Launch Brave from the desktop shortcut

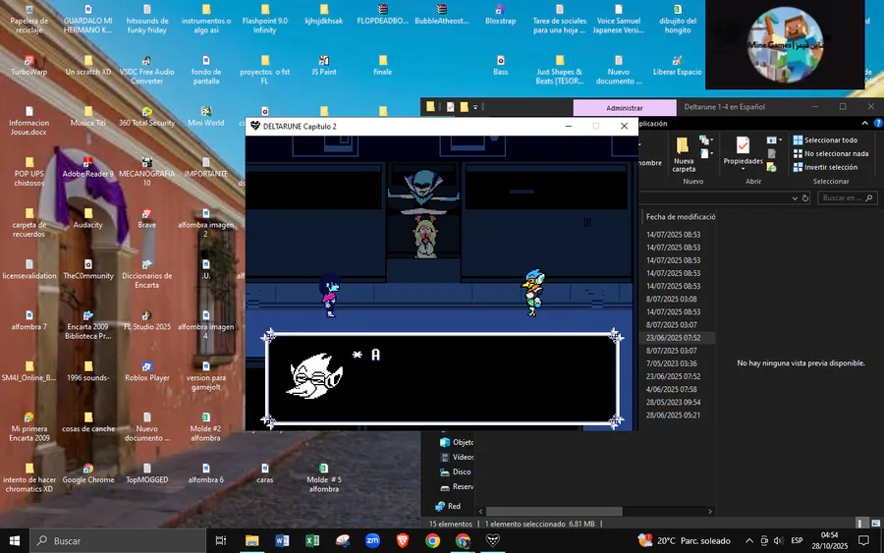[146, 218]
